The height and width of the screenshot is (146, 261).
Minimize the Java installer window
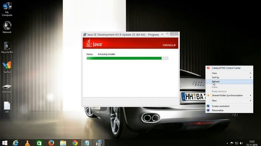(162, 34)
